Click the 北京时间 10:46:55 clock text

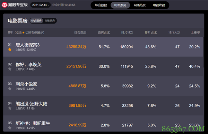coord(64,5)
